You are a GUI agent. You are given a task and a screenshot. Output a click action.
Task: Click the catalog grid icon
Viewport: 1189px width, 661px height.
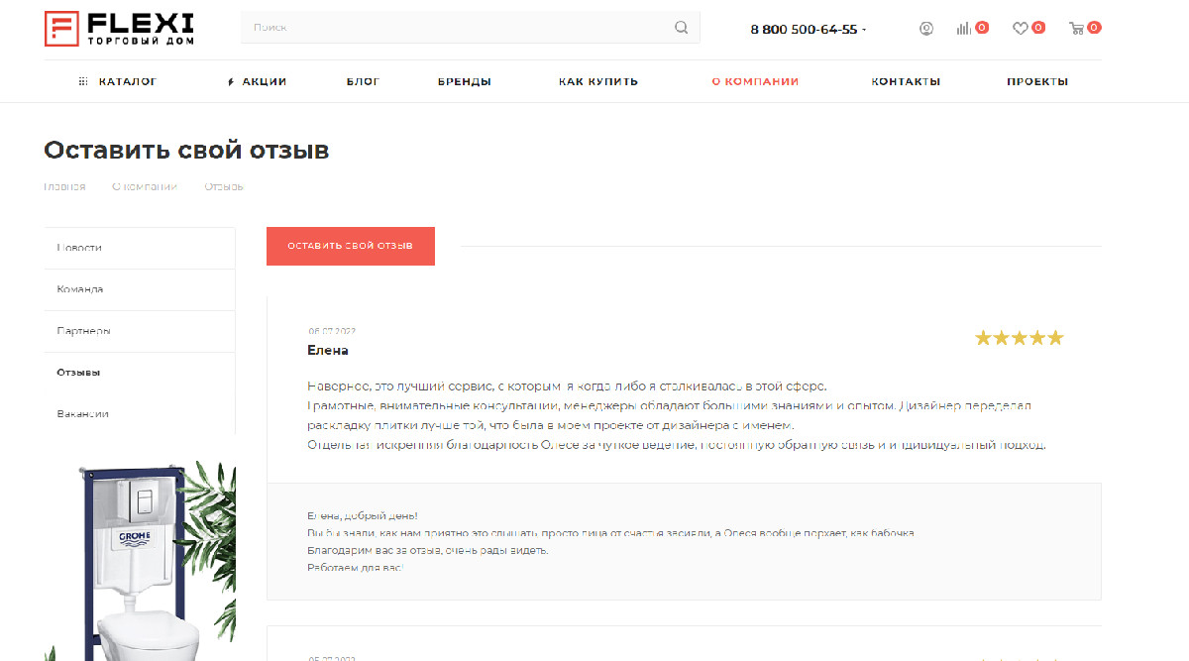point(83,82)
